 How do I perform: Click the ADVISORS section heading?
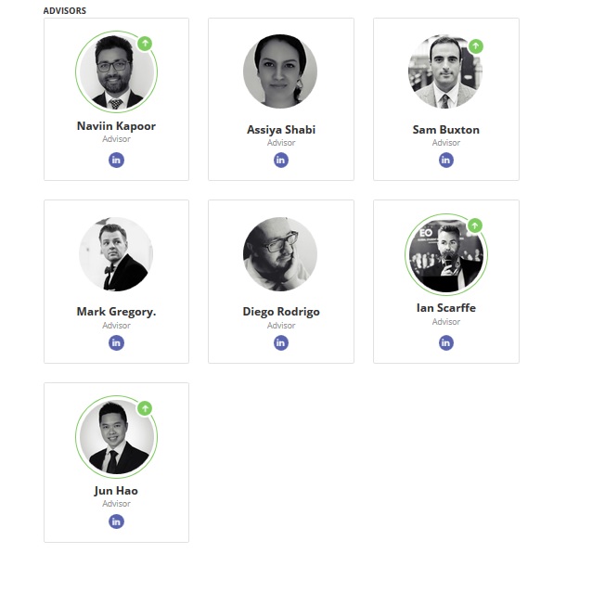pyautogui.click(x=65, y=11)
